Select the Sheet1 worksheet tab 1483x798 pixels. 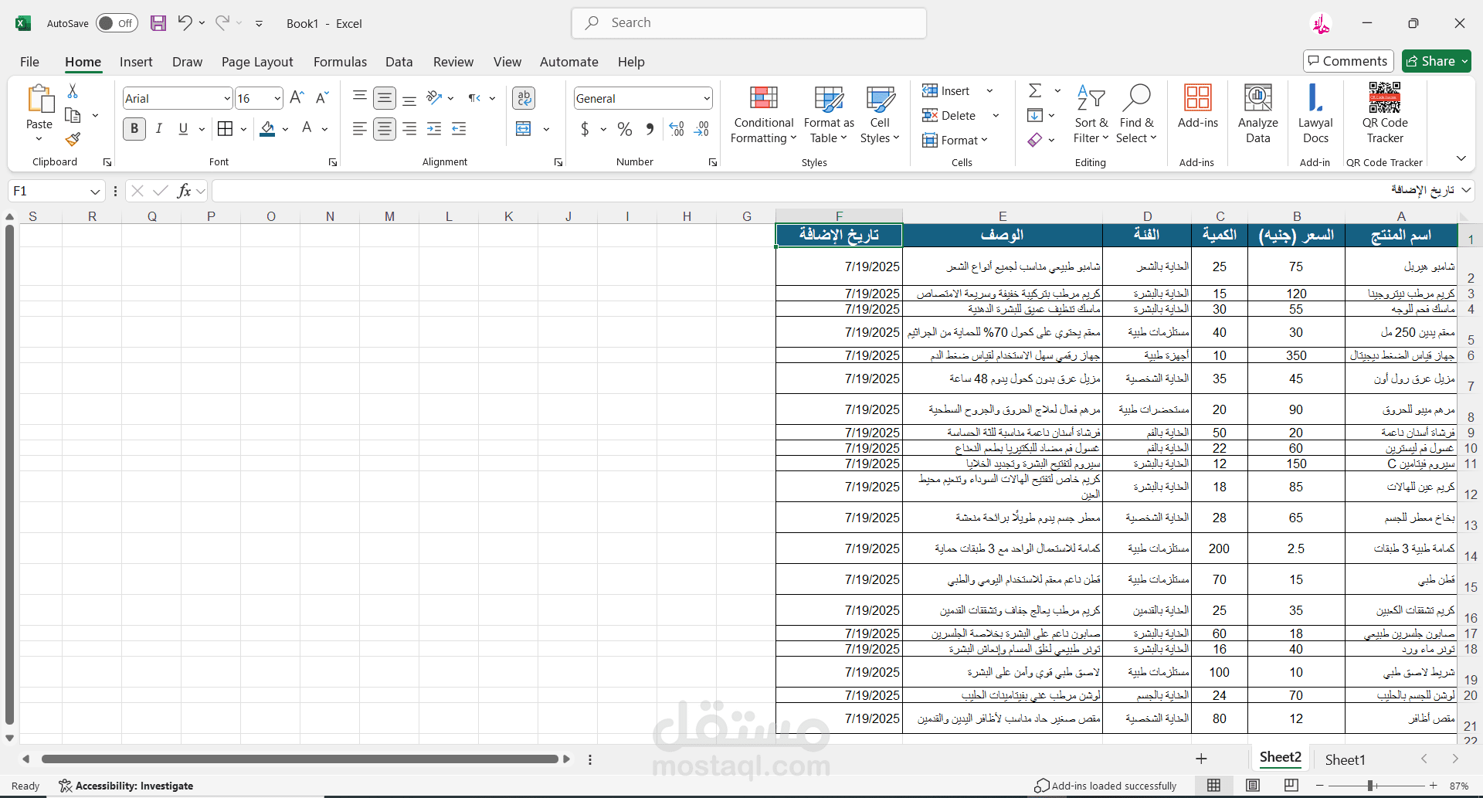pos(1346,760)
